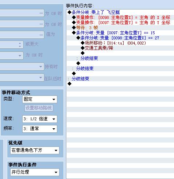Click the disabled 设置移动路线 button

coord(39,108)
